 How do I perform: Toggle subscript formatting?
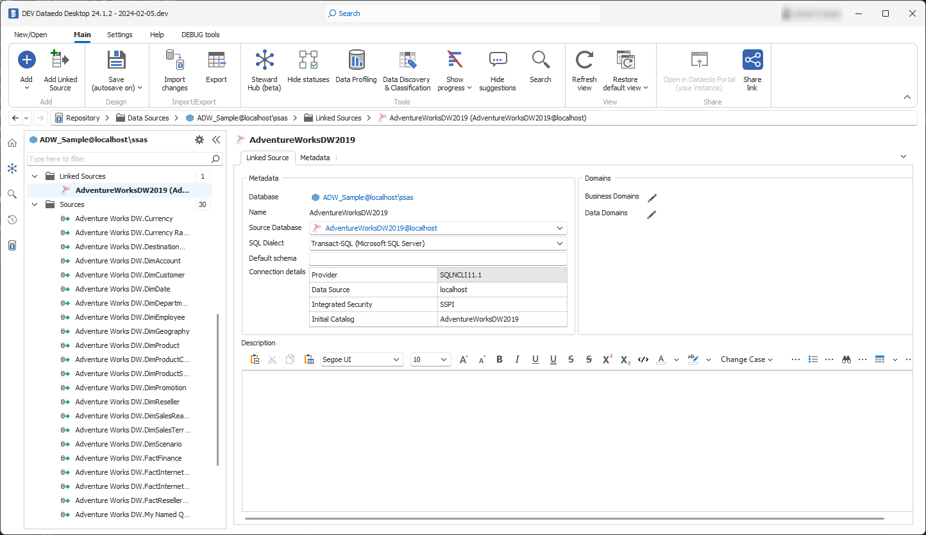coord(625,359)
